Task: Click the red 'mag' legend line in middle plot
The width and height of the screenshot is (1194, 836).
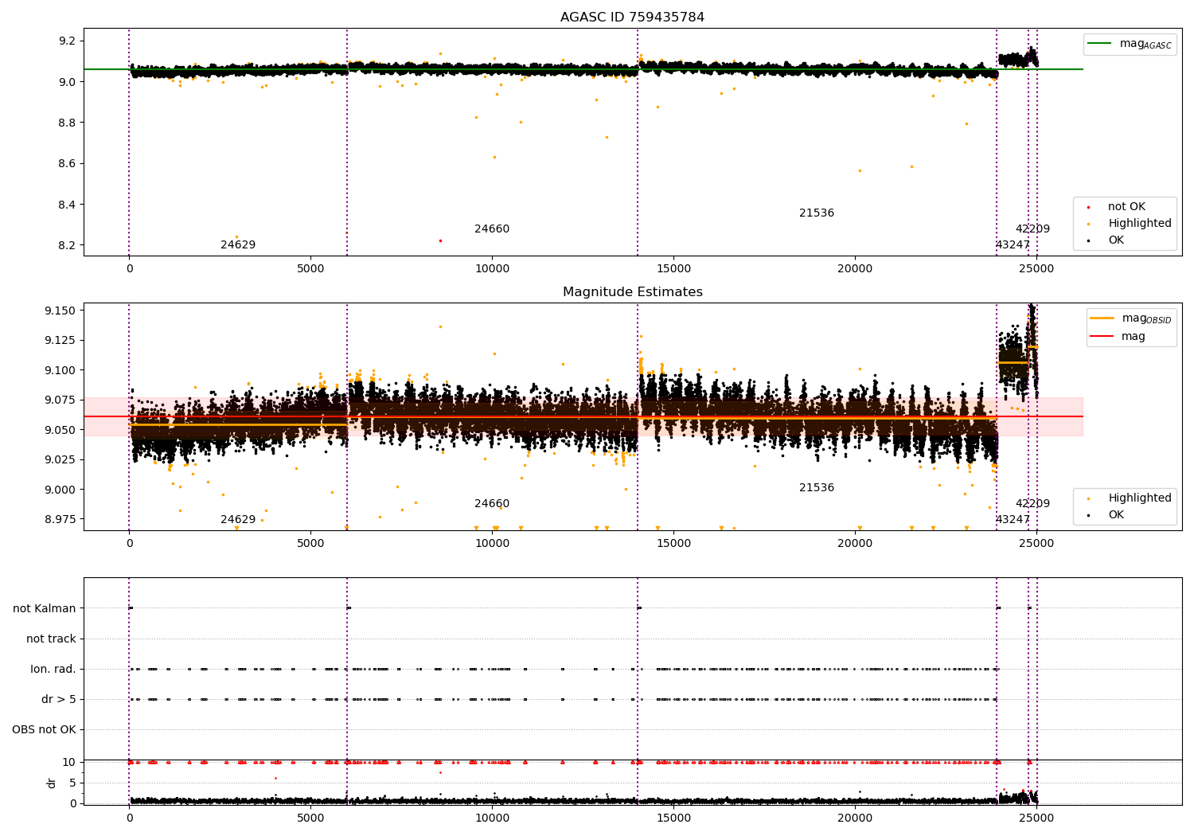Action: (1102, 337)
